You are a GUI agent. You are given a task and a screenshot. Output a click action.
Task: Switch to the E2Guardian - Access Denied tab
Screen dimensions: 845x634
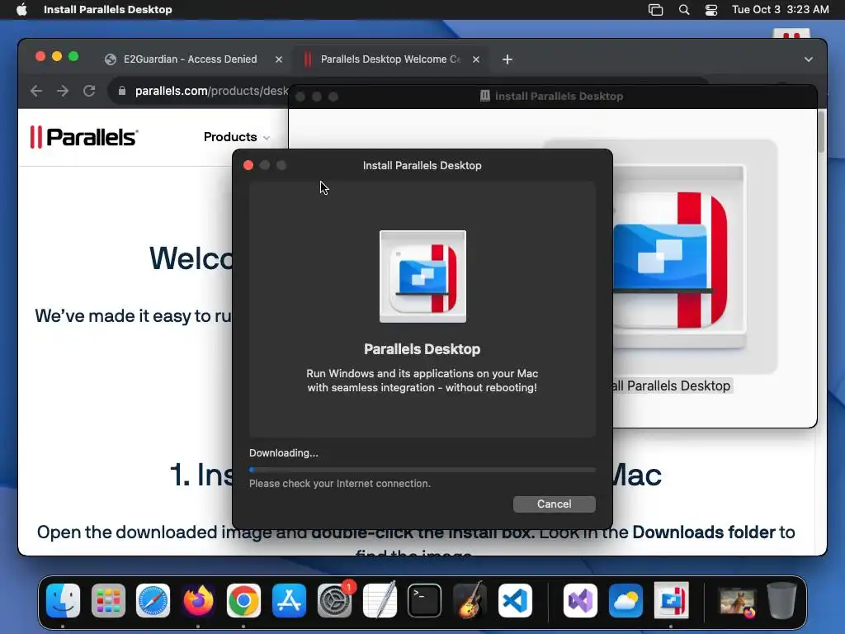coord(191,59)
